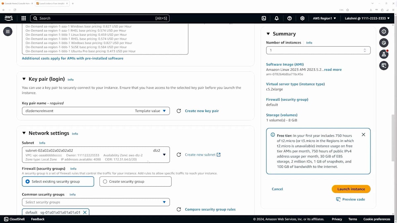Open Cookie preferences footer link
The width and height of the screenshot is (397, 223).
click(x=377, y=219)
